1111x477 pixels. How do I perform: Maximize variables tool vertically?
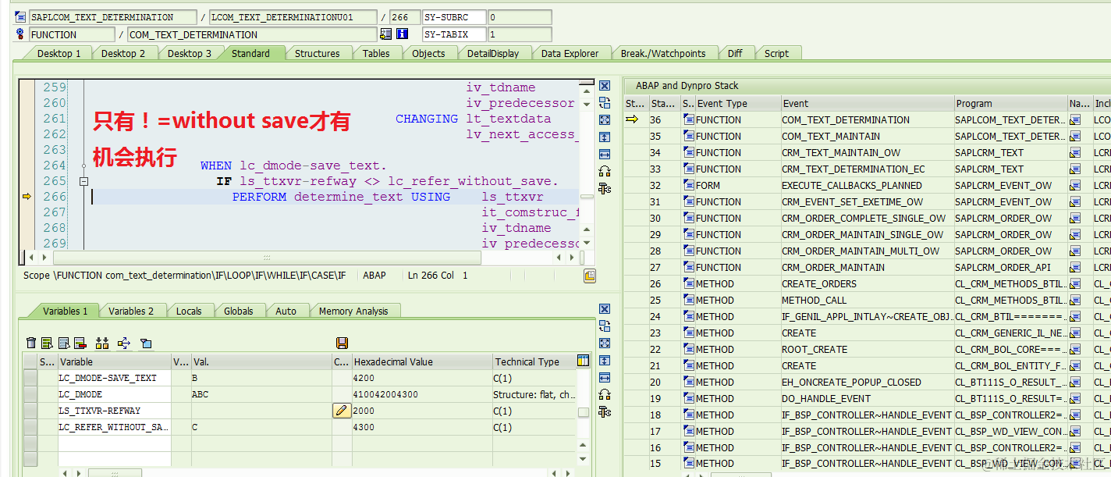[605, 361]
